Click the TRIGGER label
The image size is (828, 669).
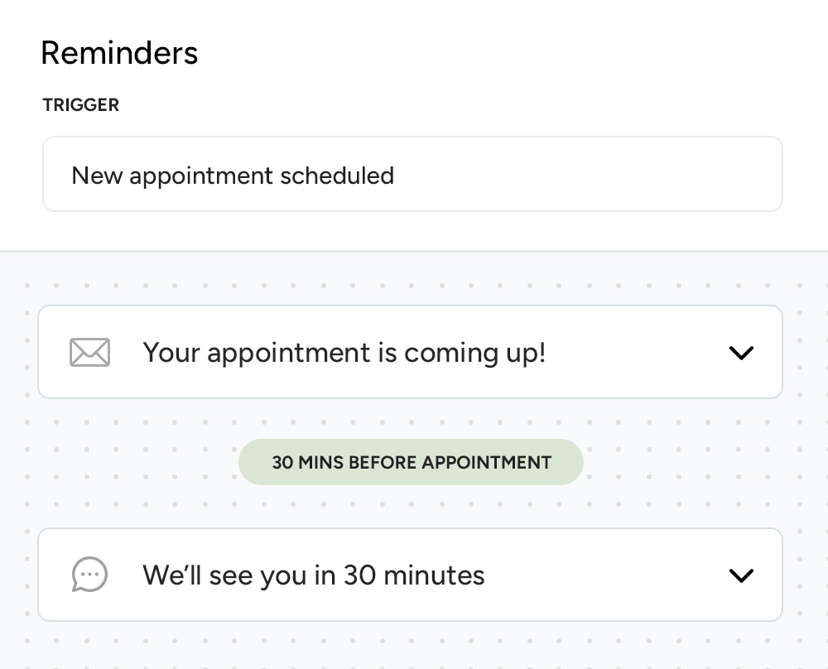pyautogui.click(x=81, y=105)
